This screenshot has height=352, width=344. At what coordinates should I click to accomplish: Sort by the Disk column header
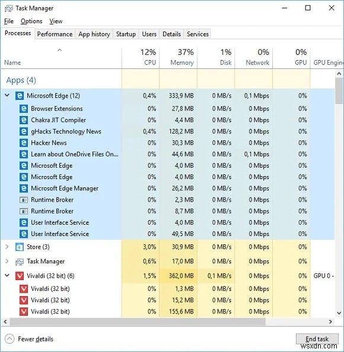pyautogui.click(x=216, y=58)
